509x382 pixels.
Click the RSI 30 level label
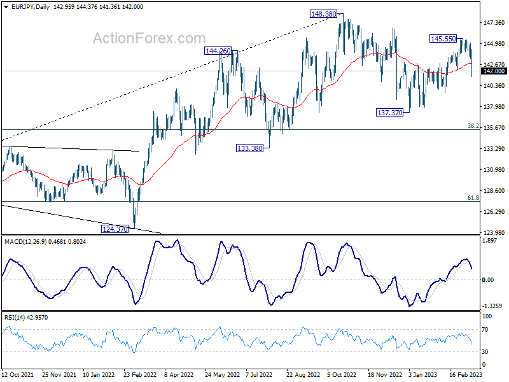pos(485,352)
